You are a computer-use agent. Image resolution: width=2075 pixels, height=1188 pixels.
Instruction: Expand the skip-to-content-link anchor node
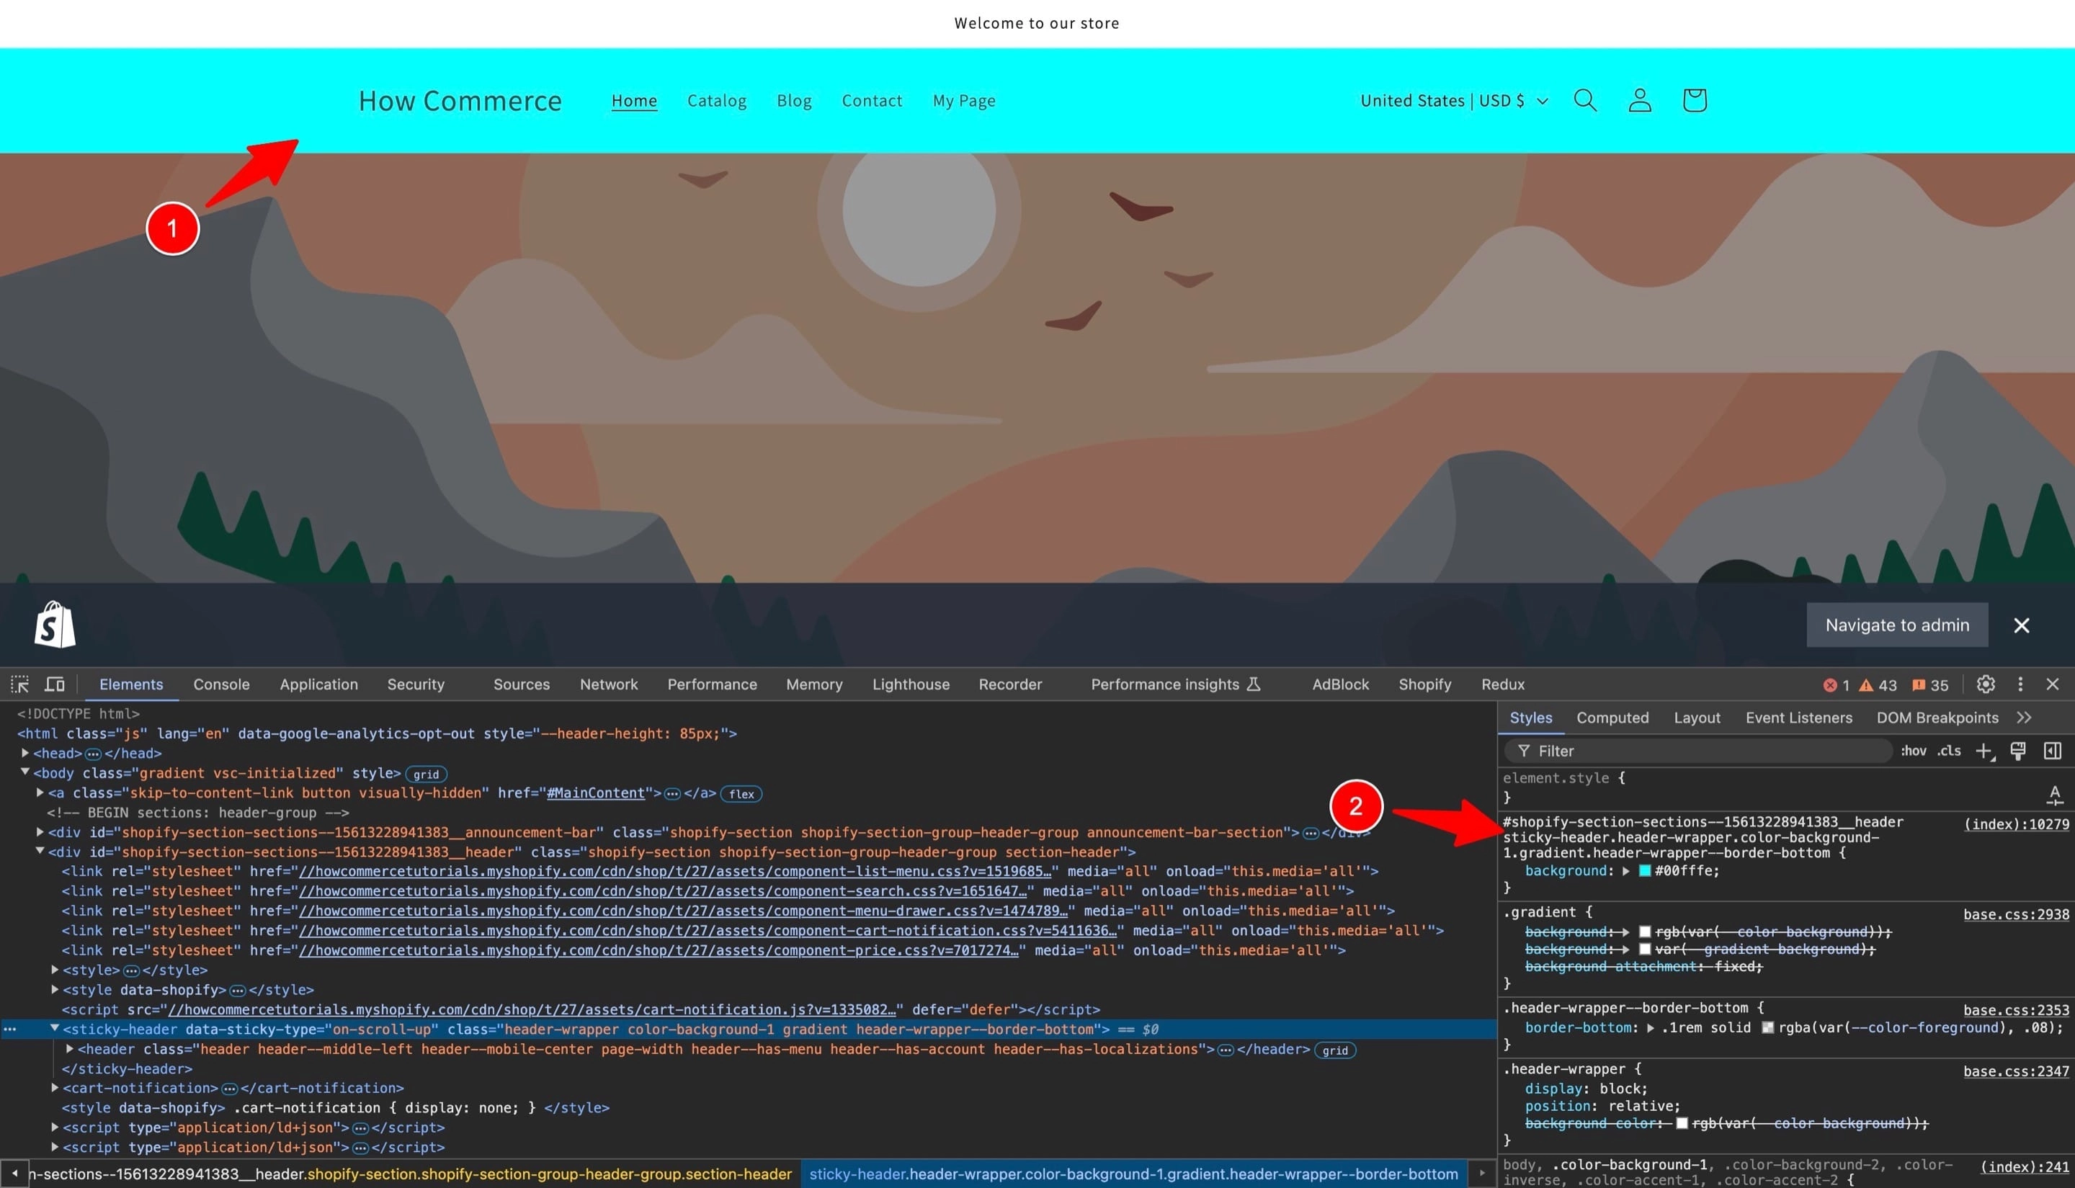tap(40, 792)
